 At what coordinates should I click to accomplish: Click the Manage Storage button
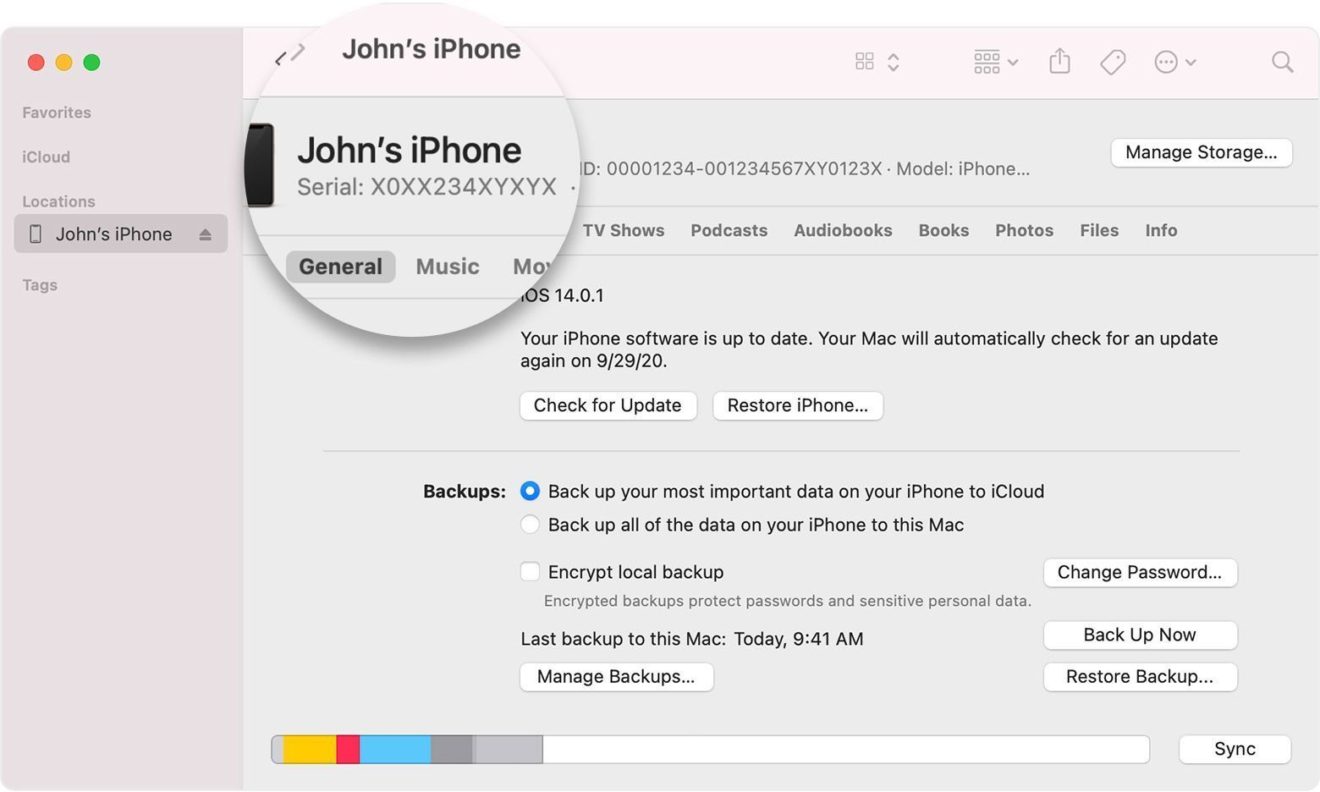(1201, 152)
